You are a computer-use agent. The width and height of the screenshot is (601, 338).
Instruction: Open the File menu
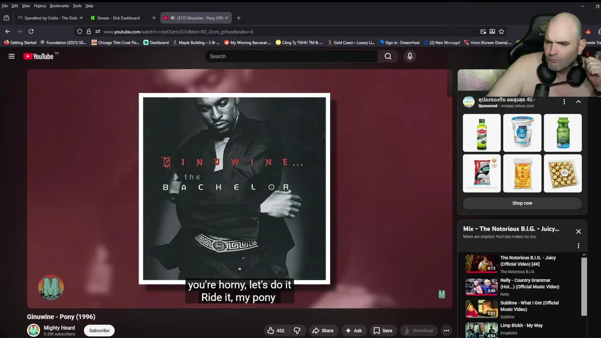[5, 6]
